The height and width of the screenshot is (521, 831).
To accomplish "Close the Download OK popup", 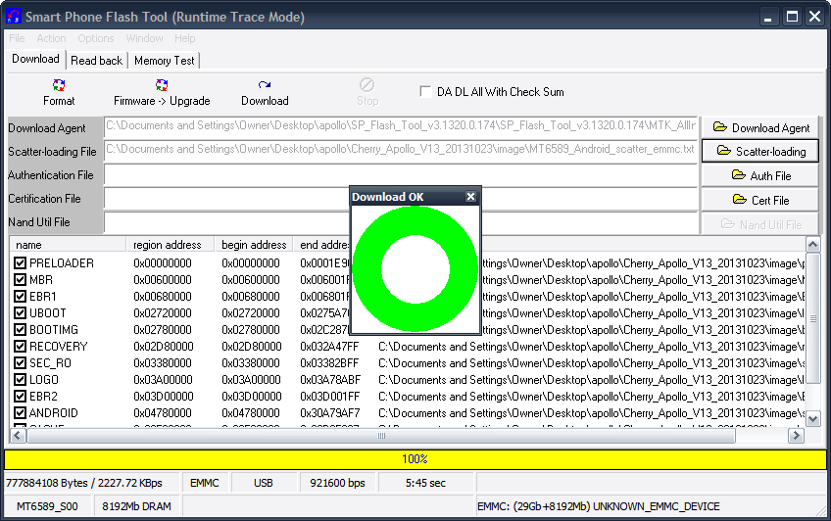I will [470, 197].
